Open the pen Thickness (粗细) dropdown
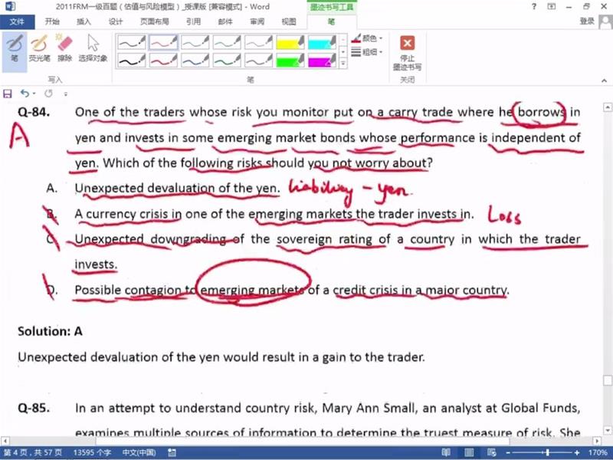Screen dimensions: 613x460 coord(372,52)
